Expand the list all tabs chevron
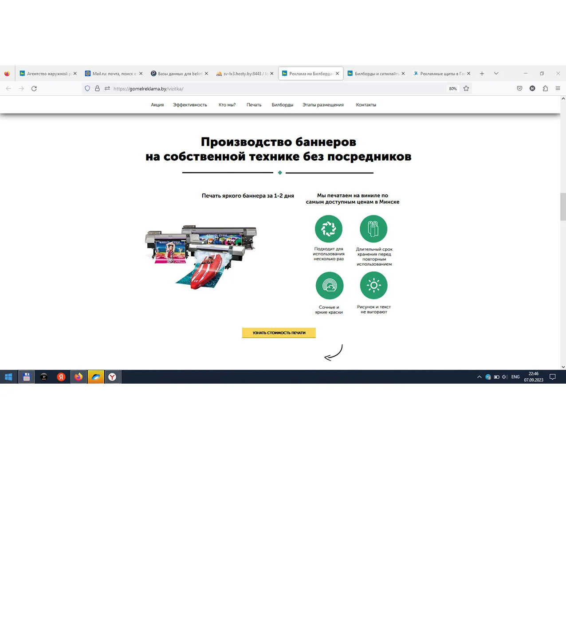 496,74
